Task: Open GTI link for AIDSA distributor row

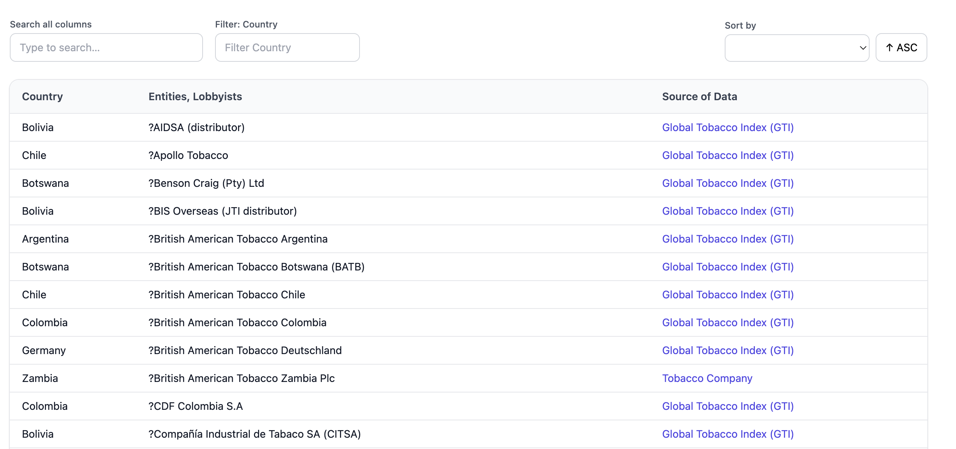Action: tap(727, 127)
